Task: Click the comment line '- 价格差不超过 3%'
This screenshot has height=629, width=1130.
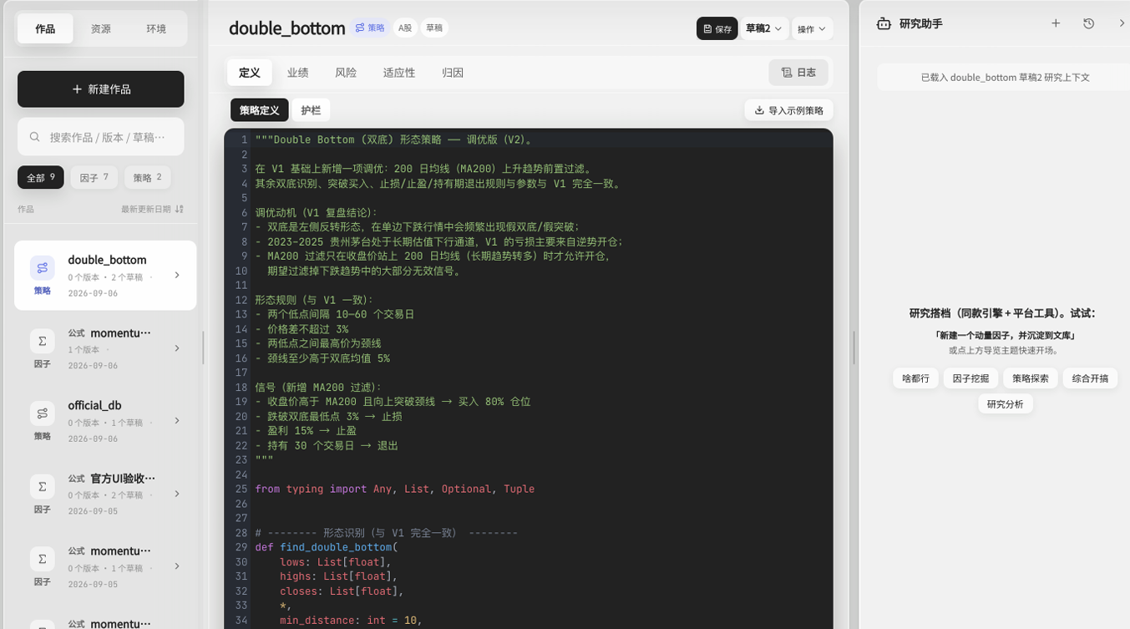Action: 302,329
